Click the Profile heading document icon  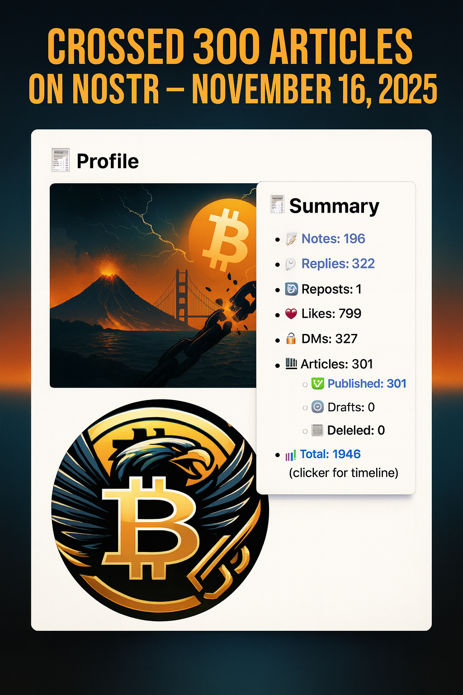(61, 160)
